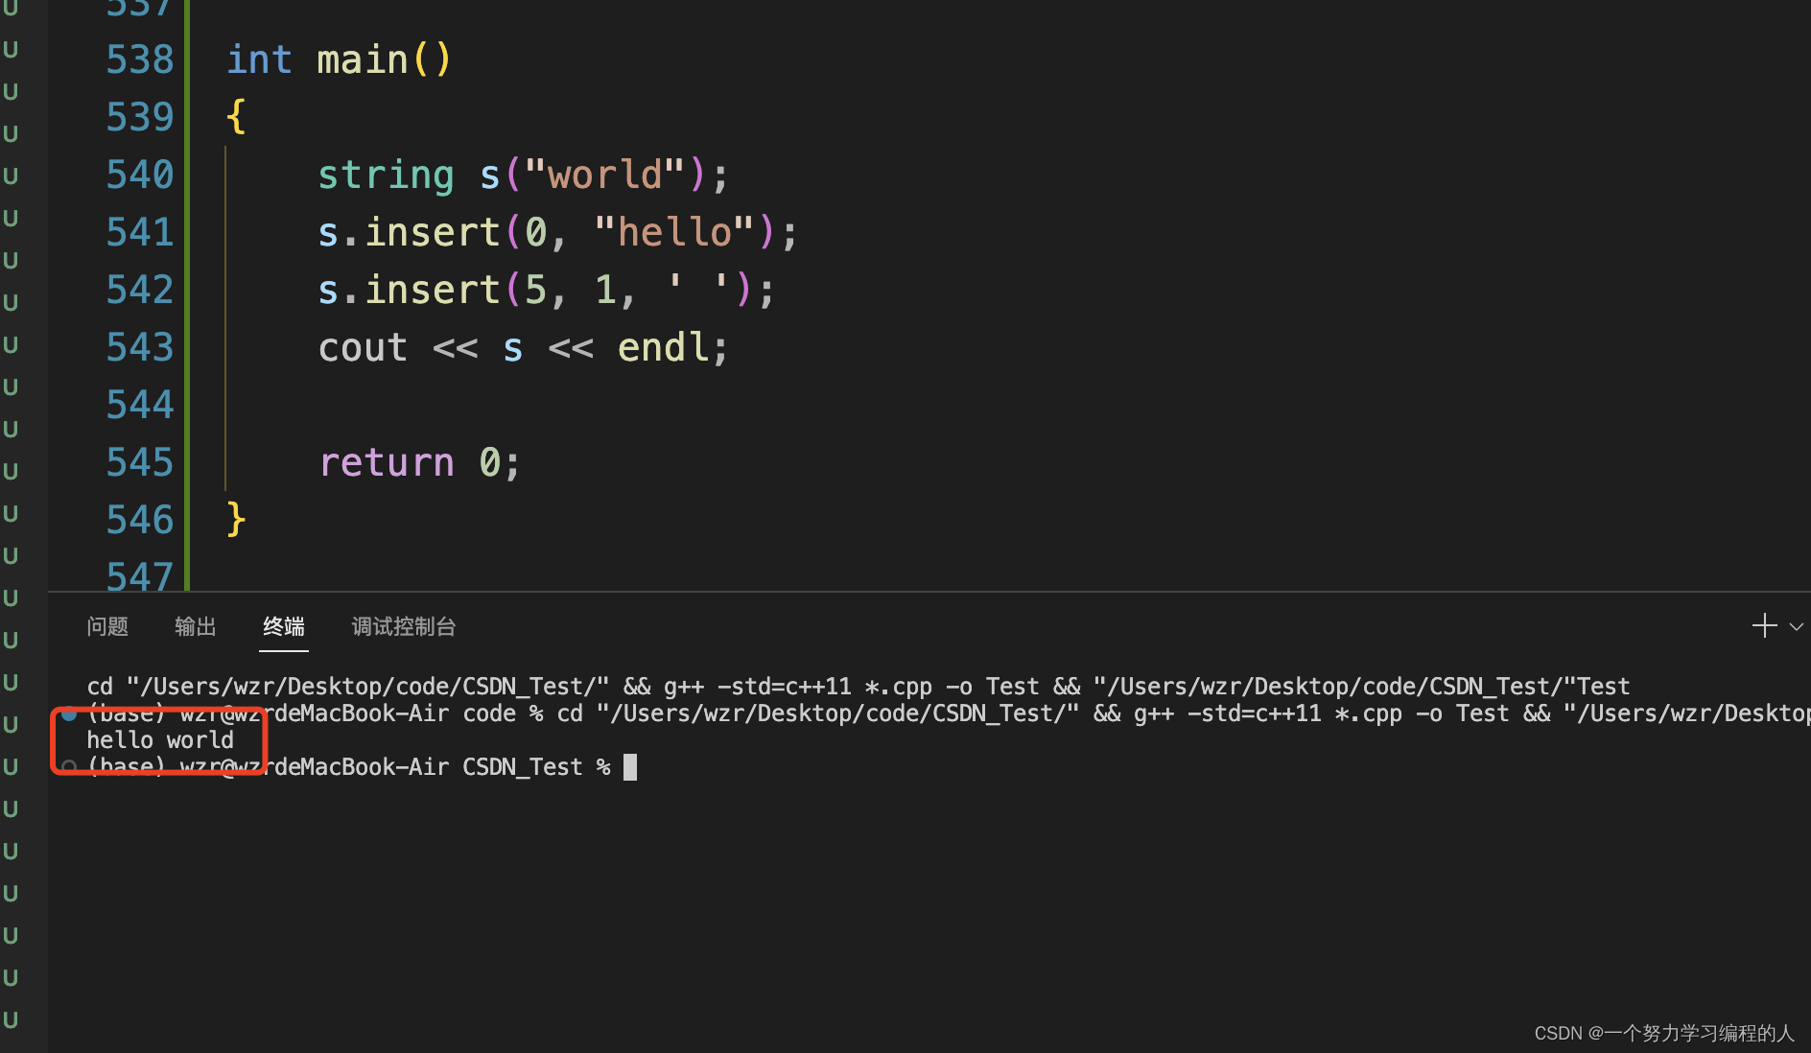
Task: Click the first cd command line in terminal
Action: click(858, 687)
